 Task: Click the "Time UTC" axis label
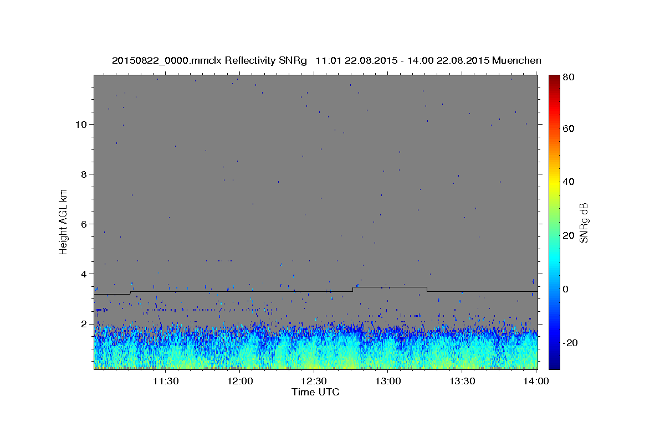click(315, 392)
